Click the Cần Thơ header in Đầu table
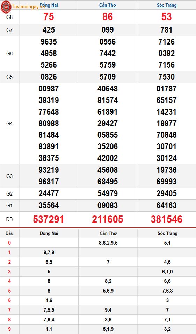 pos(108,233)
